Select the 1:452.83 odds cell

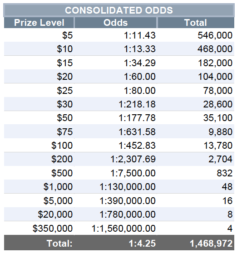click(x=115, y=146)
